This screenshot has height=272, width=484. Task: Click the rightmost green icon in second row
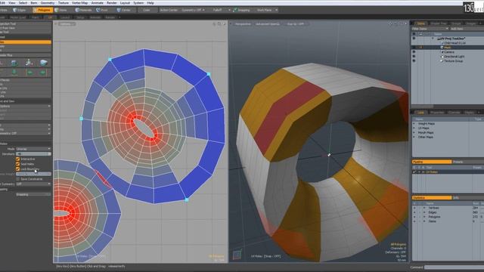pos(43,73)
